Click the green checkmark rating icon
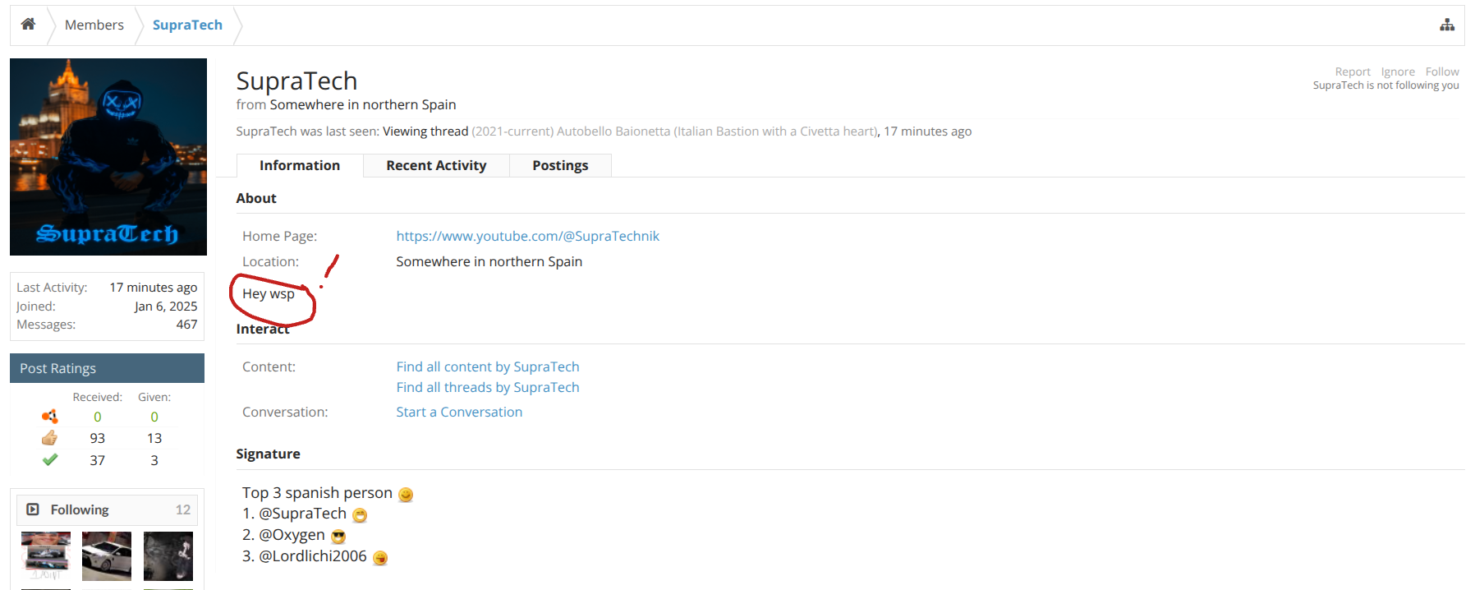 50,460
